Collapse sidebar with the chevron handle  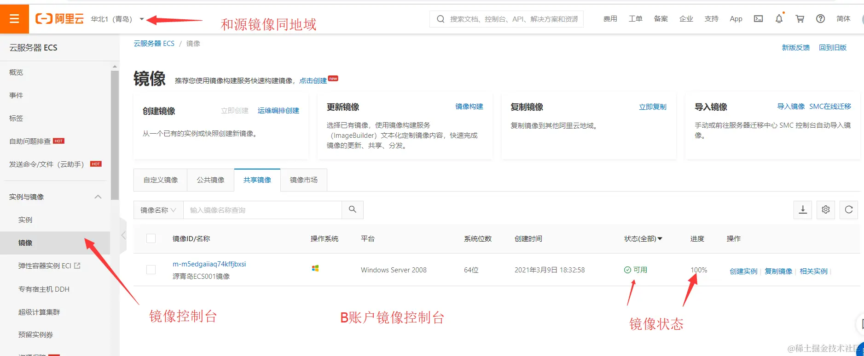tap(123, 235)
